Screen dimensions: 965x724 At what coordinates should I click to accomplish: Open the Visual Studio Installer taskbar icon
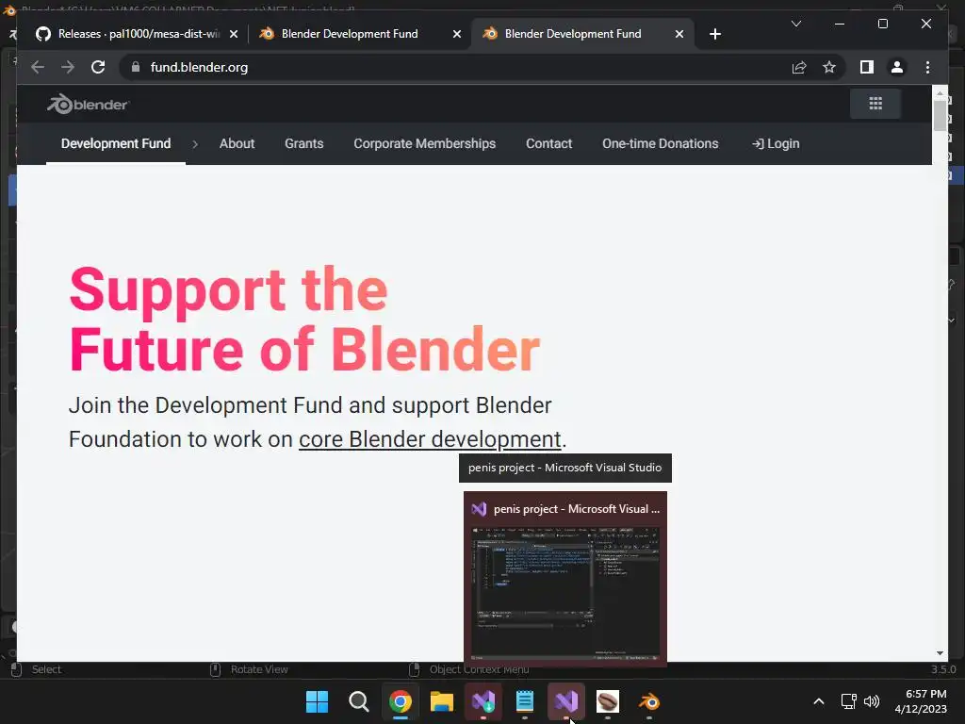coord(483,701)
